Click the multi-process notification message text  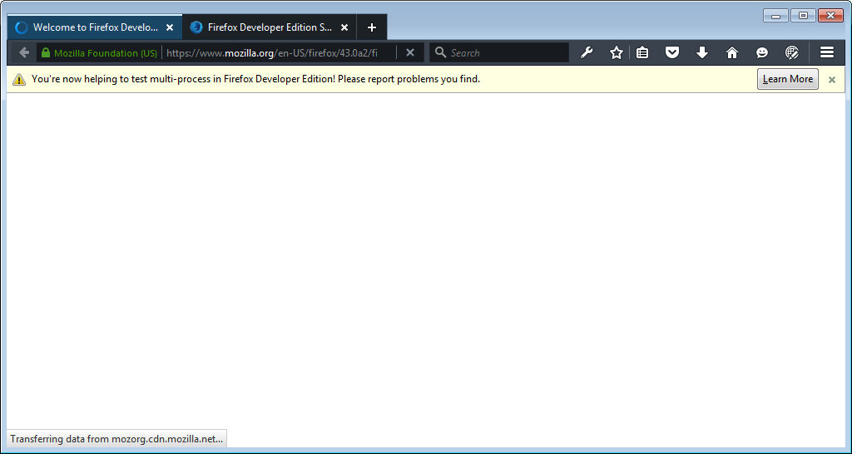256,79
